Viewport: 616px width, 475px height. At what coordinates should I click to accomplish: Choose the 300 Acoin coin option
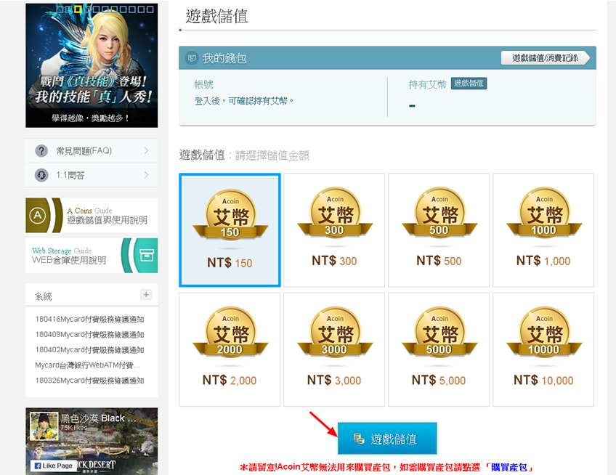pyautogui.click(x=334, y=230)
